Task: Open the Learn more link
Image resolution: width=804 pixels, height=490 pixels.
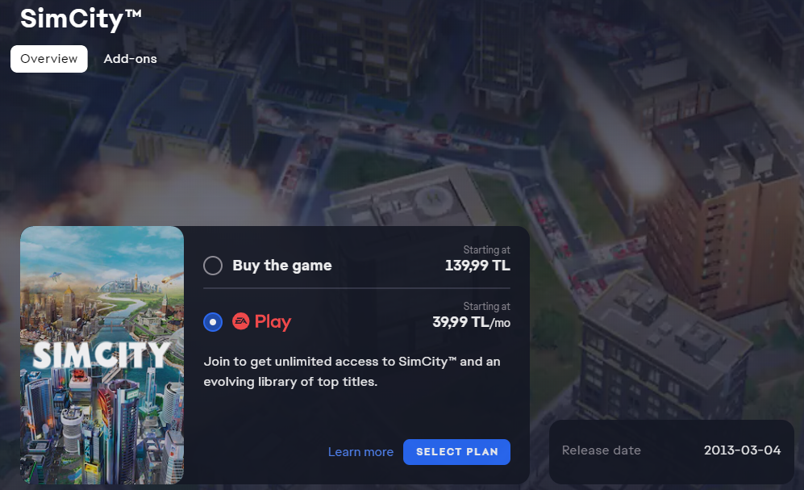Action: click(x=360, y=452)
